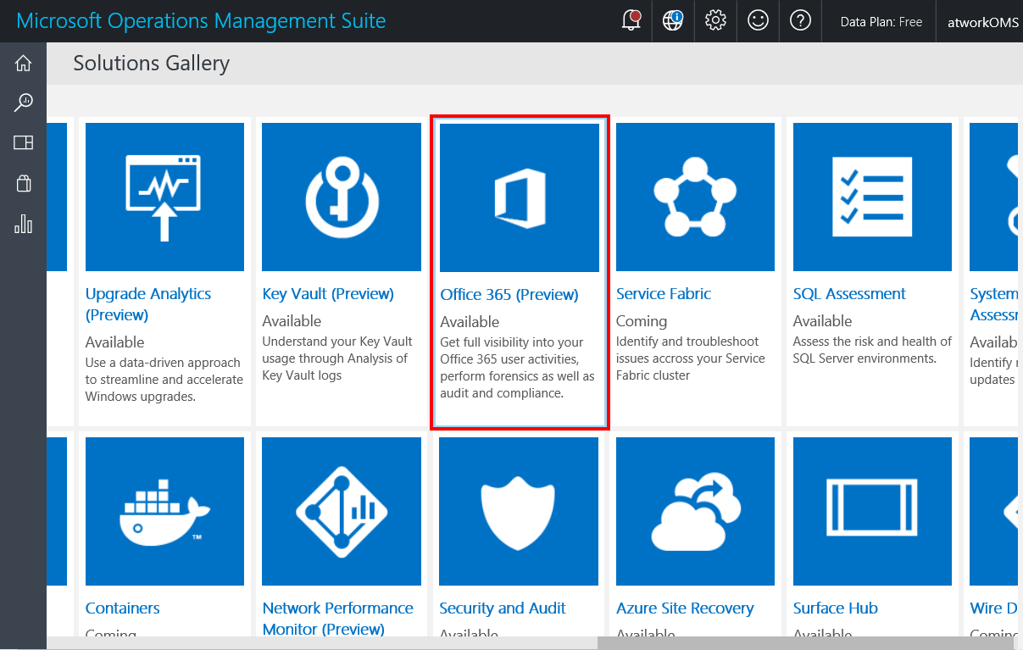This screenshot has width=1023, height=650.
Task: Click the globe icon in header
Action: 673,21
